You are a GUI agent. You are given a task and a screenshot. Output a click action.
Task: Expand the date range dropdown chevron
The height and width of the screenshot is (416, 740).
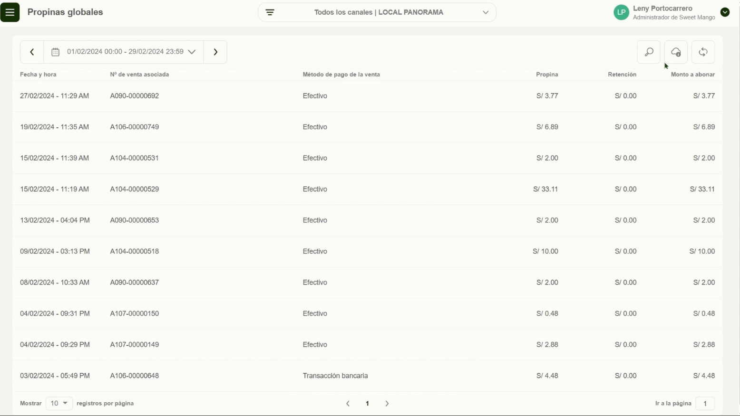(x=192, y=52)
